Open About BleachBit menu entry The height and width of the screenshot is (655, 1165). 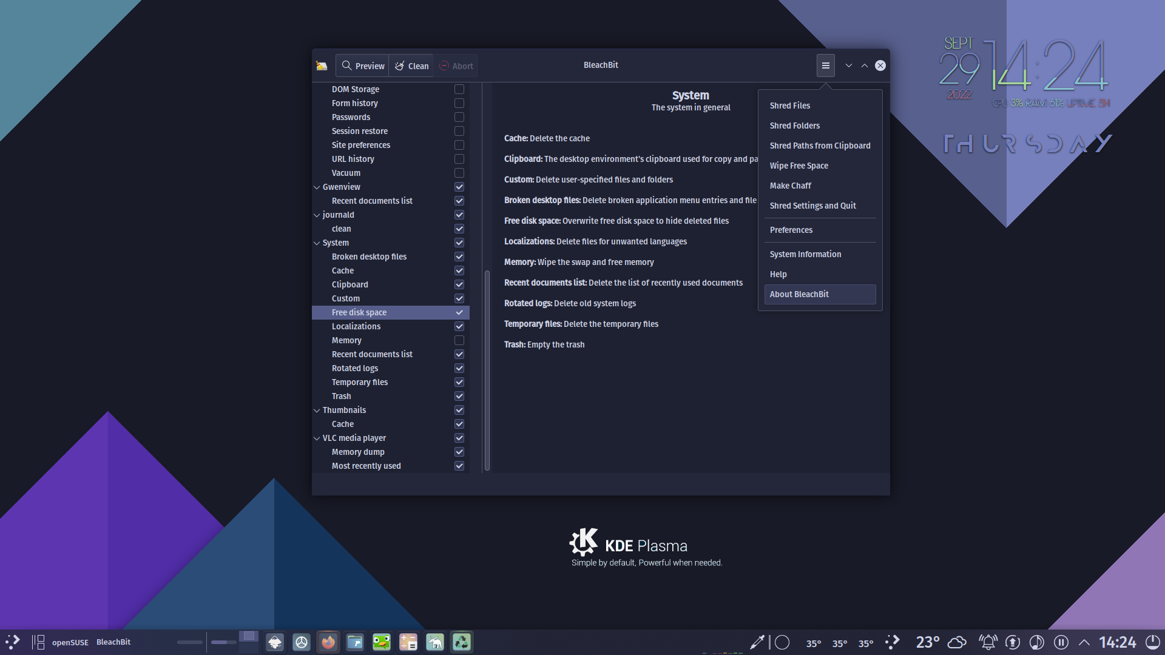[820, 294]
